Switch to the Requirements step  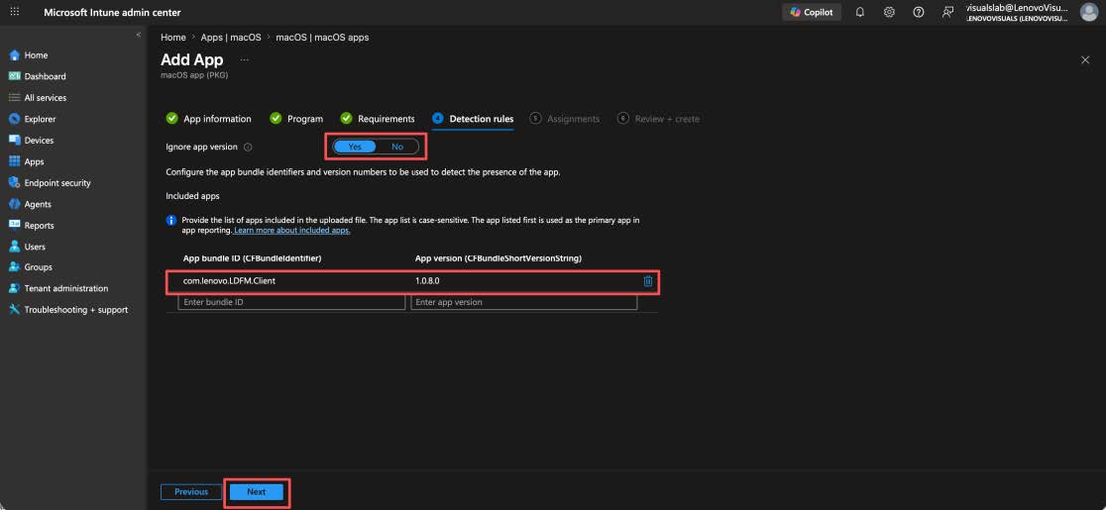378,119
